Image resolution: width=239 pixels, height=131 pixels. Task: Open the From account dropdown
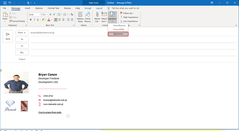coord(22,33)
